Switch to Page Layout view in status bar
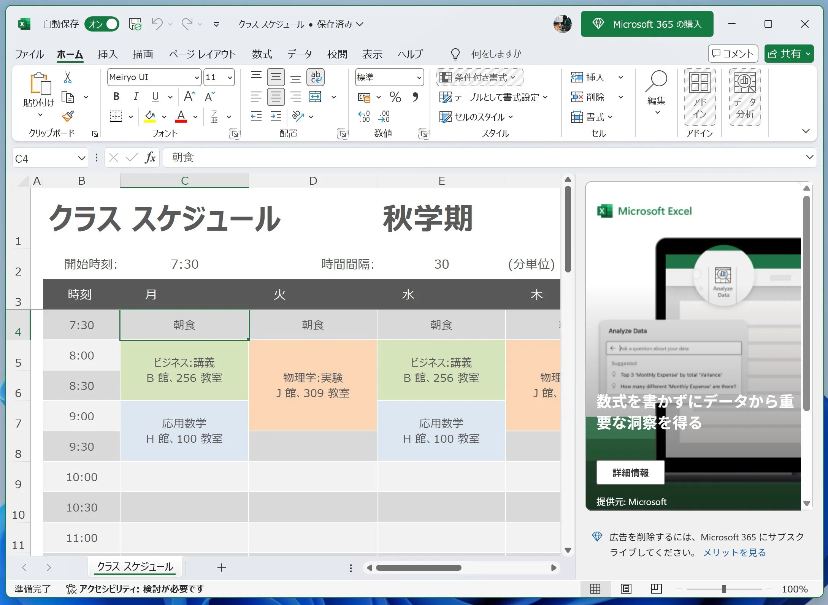 click(x=626, y=589)
